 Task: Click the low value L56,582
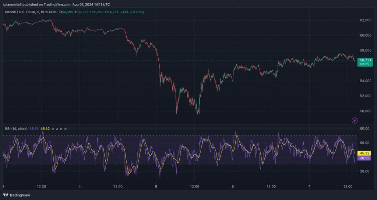coord(97,12)
